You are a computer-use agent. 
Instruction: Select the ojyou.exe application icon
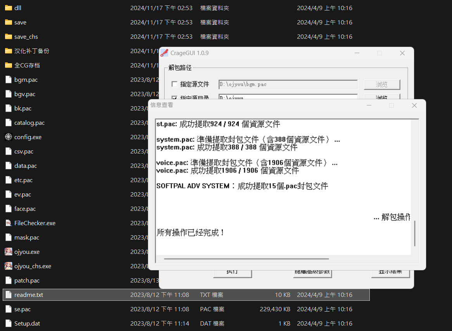tap(9, 252)
